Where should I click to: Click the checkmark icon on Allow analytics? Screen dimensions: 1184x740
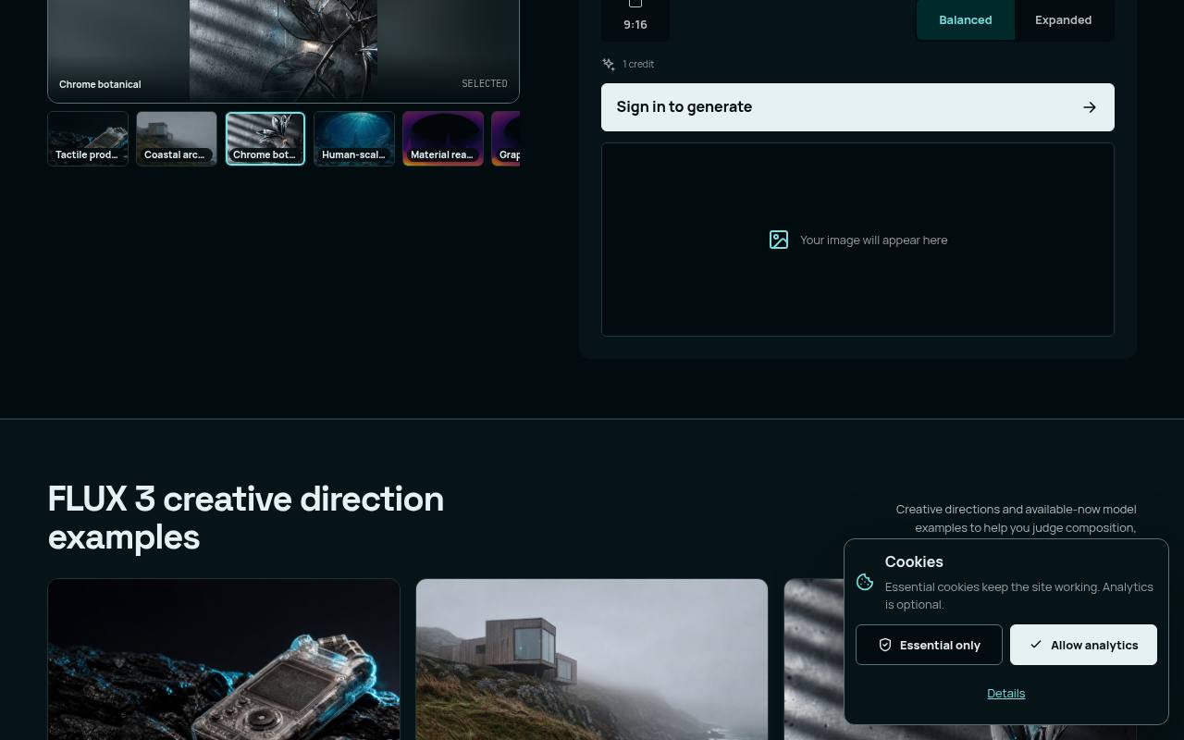click(1036, 645)
